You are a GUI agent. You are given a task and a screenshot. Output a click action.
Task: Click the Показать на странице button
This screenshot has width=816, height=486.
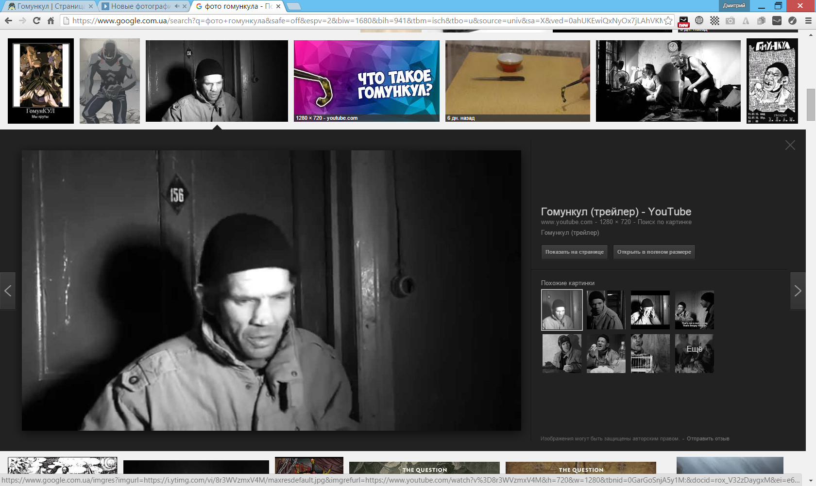coord(574,252)
